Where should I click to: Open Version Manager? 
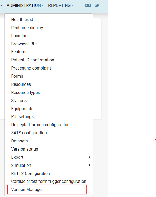click(47, 189)
